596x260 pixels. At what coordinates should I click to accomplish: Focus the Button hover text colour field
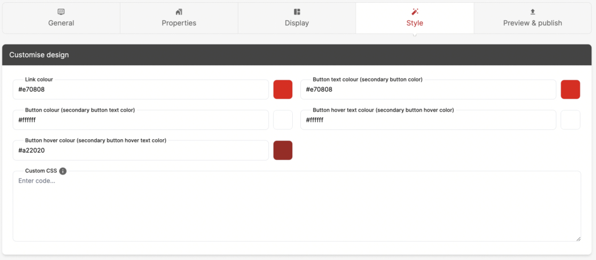428,120
